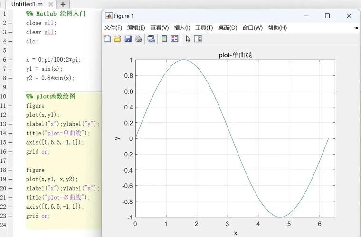Click the MATLAB logo icon in Figure 1 title bar
This screenshot has width=361, height=237.
tap(109, 16)
